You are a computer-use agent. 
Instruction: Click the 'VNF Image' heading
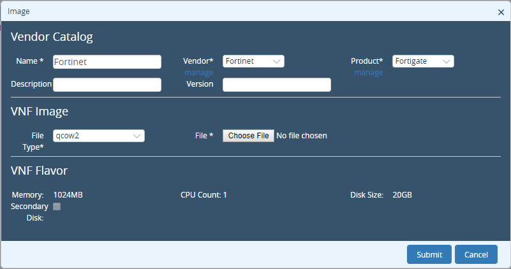coord(40,112)
